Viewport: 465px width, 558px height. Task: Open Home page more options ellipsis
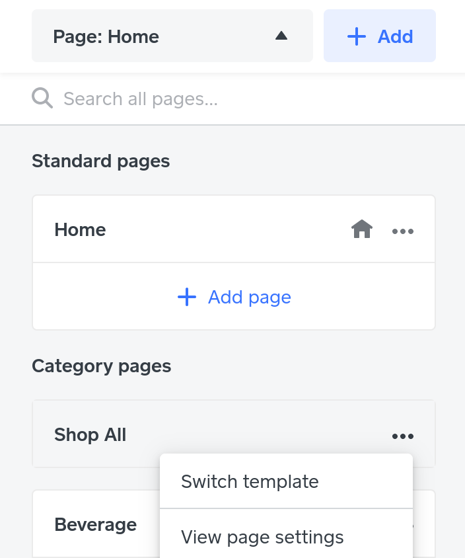tap(403, 231)
